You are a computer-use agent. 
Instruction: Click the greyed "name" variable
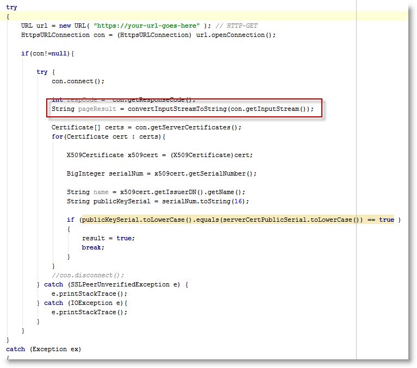point(101,192)
